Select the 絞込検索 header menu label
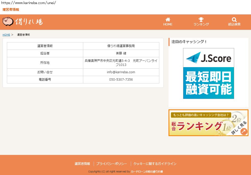Viewport: 251px width, 175px height. pos(234,24)
